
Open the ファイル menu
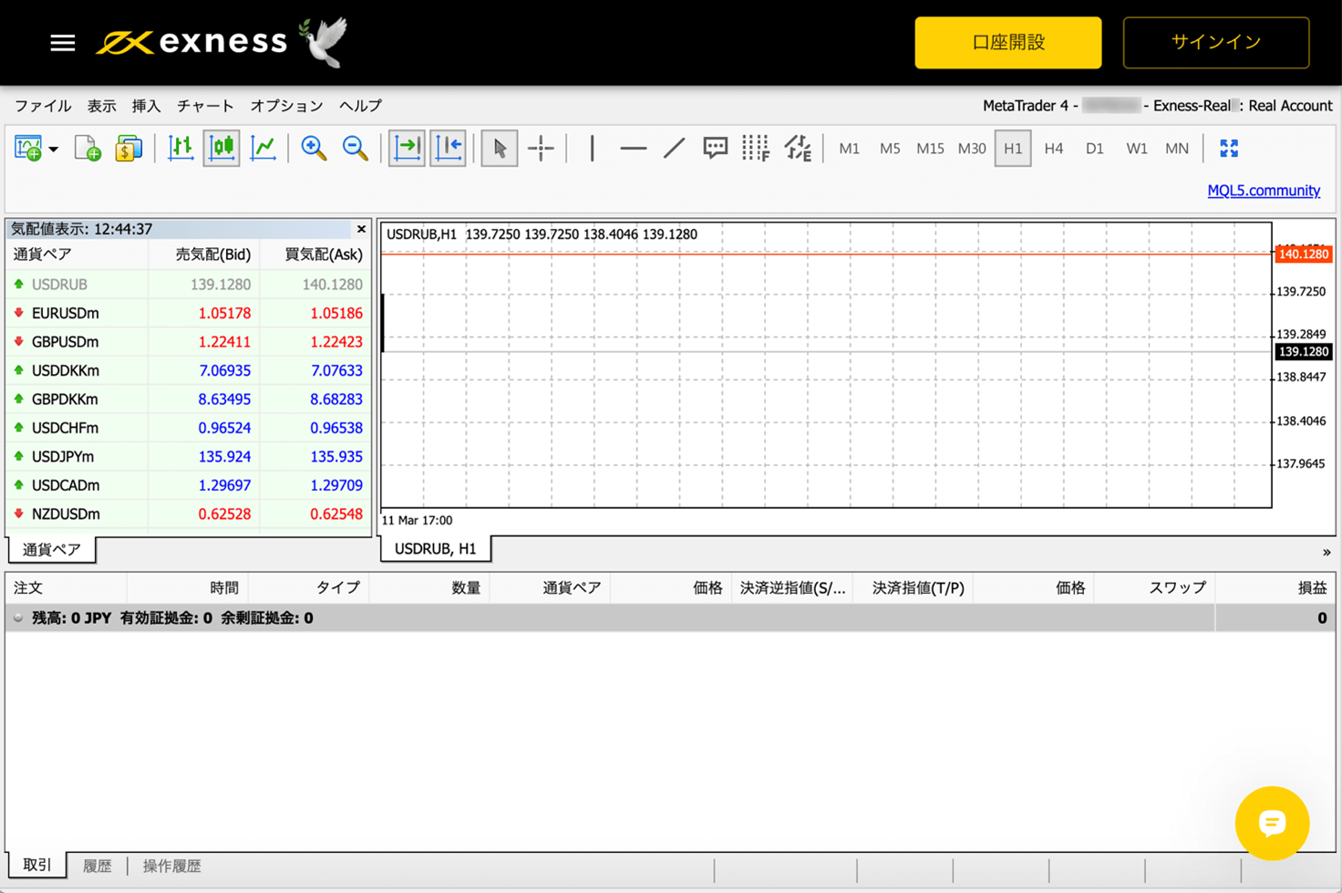(x=43, y=106)
